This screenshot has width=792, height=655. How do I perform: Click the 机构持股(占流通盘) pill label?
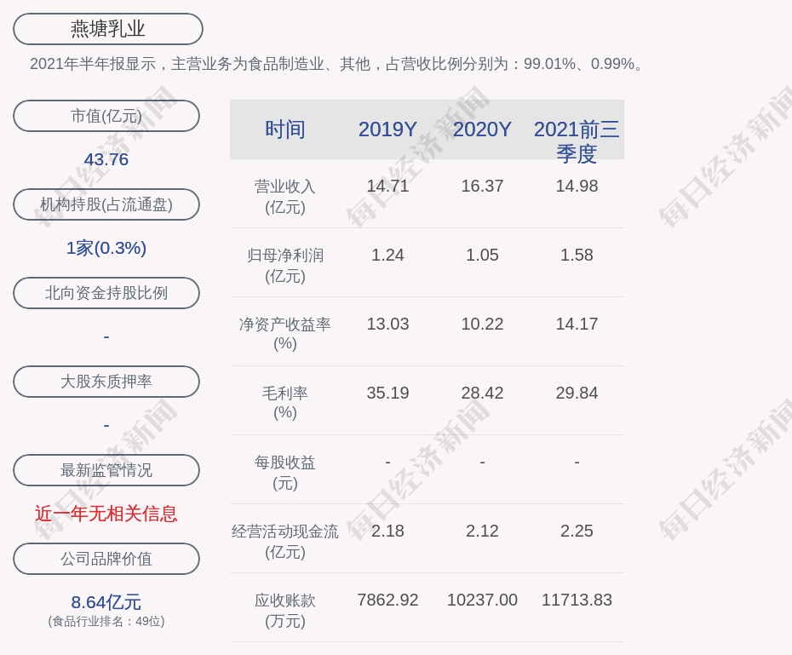(x=106, y=204)
